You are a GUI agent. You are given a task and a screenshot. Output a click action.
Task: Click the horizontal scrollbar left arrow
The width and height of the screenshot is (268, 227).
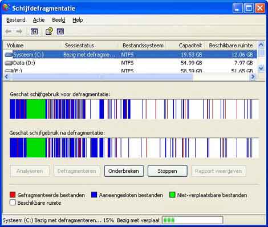(x=7, y=76)
